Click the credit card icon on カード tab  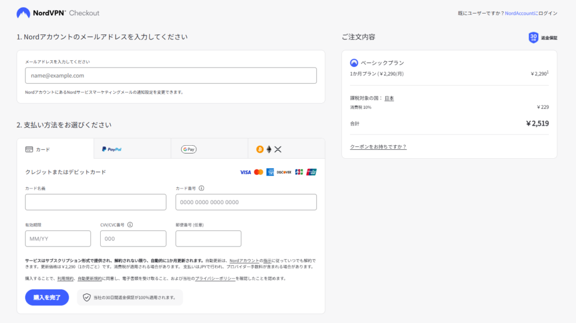(x=29, y=149)
